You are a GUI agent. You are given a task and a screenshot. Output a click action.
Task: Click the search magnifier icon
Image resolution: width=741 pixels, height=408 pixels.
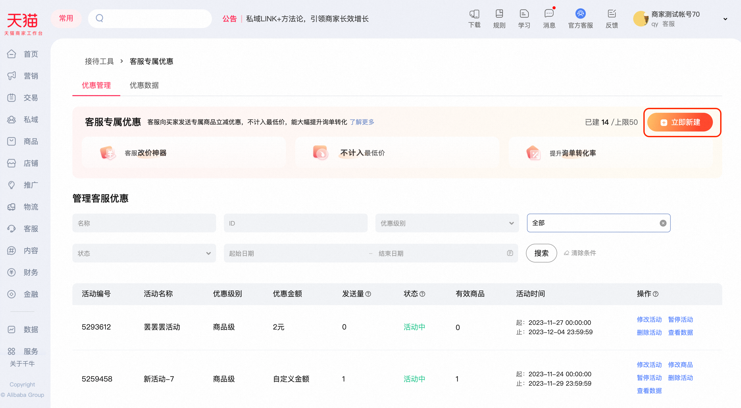[x=99, y=18]
